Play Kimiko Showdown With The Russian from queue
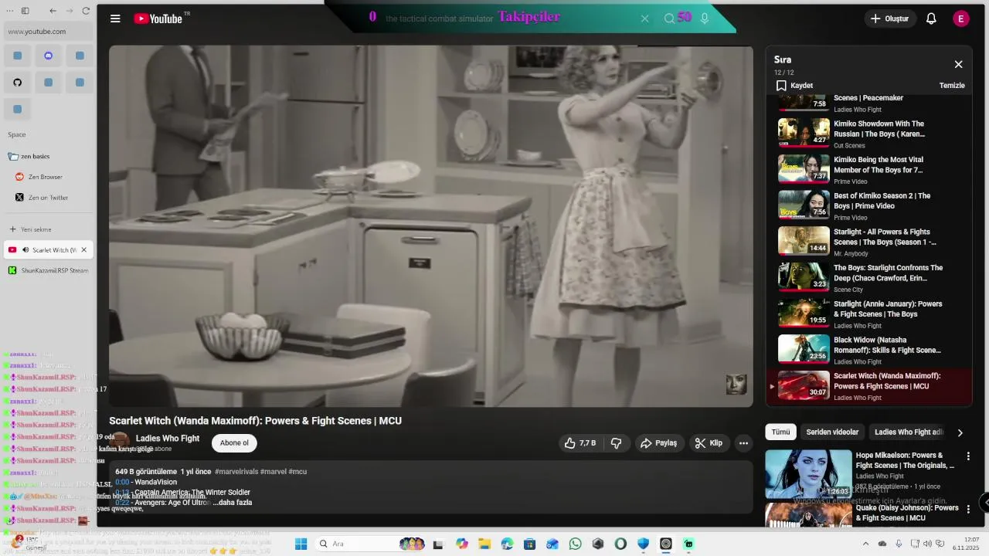The image size is (989, 556). pos(871,133)
